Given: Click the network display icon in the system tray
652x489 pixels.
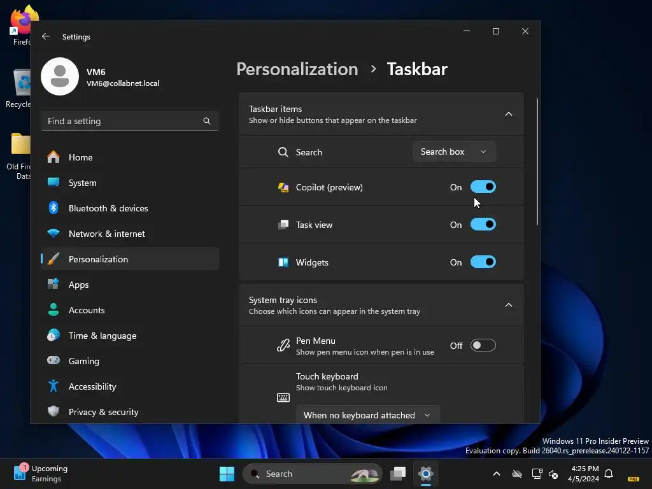Looking at the screenshot, I should pyautogui.click(x=537, y=474).
